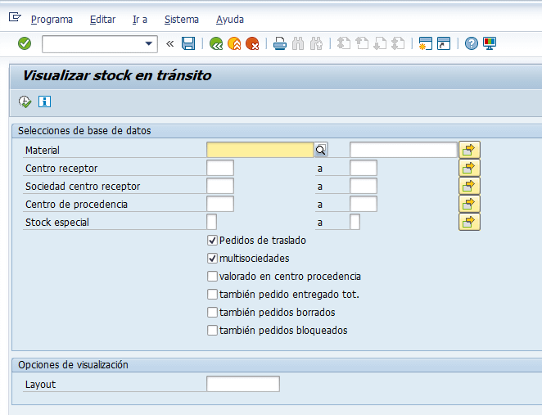Click the red Cancel icon
Image resolution: width=542 pixels, height=415 pixels.
tap(252, 43)
